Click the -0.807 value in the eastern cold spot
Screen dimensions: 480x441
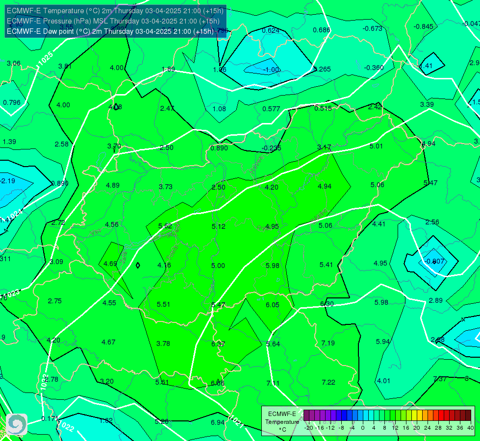click(x=434, y=261)
